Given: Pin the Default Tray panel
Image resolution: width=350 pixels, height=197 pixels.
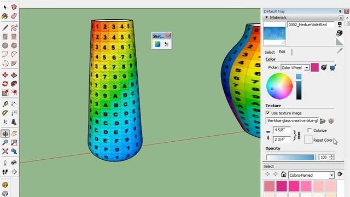Looking at the screenshot, I should click(340, 11).
